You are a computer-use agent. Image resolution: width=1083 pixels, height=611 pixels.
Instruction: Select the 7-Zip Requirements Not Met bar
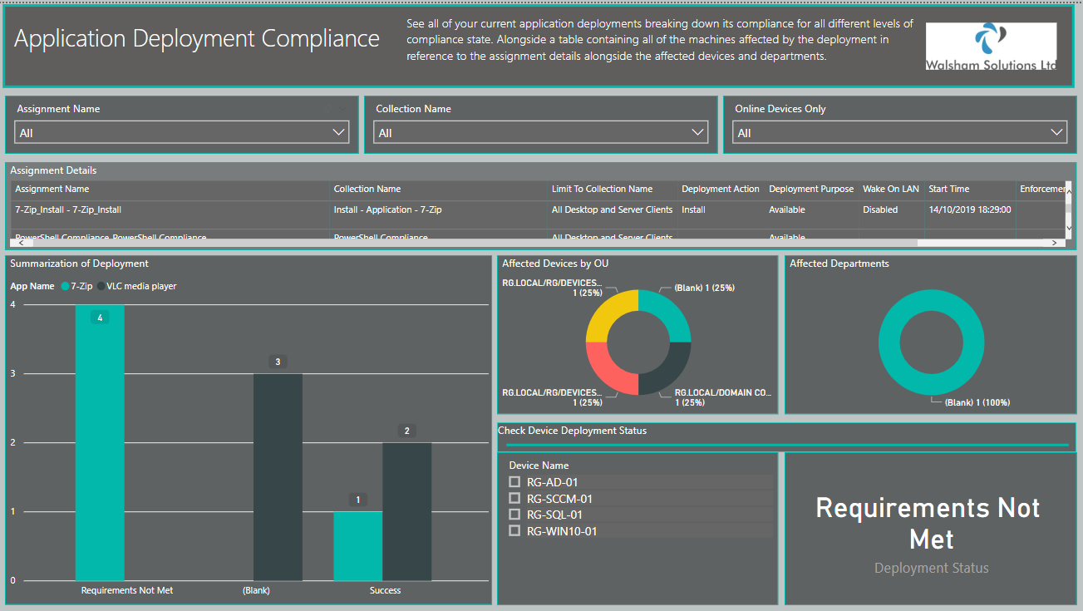tap(100, 442)
